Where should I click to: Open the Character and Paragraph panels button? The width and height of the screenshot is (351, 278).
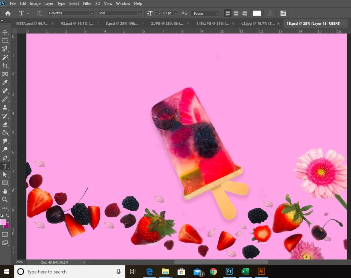pos(283,13)
